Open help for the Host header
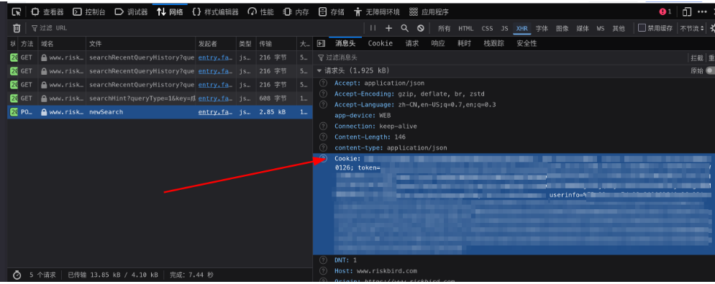This screenshot has height=284, width=715. click(323, 271)
